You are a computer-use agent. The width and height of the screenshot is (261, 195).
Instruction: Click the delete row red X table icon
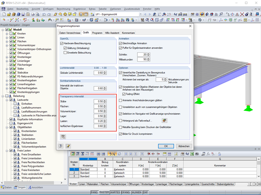click(x=148, y=154)
